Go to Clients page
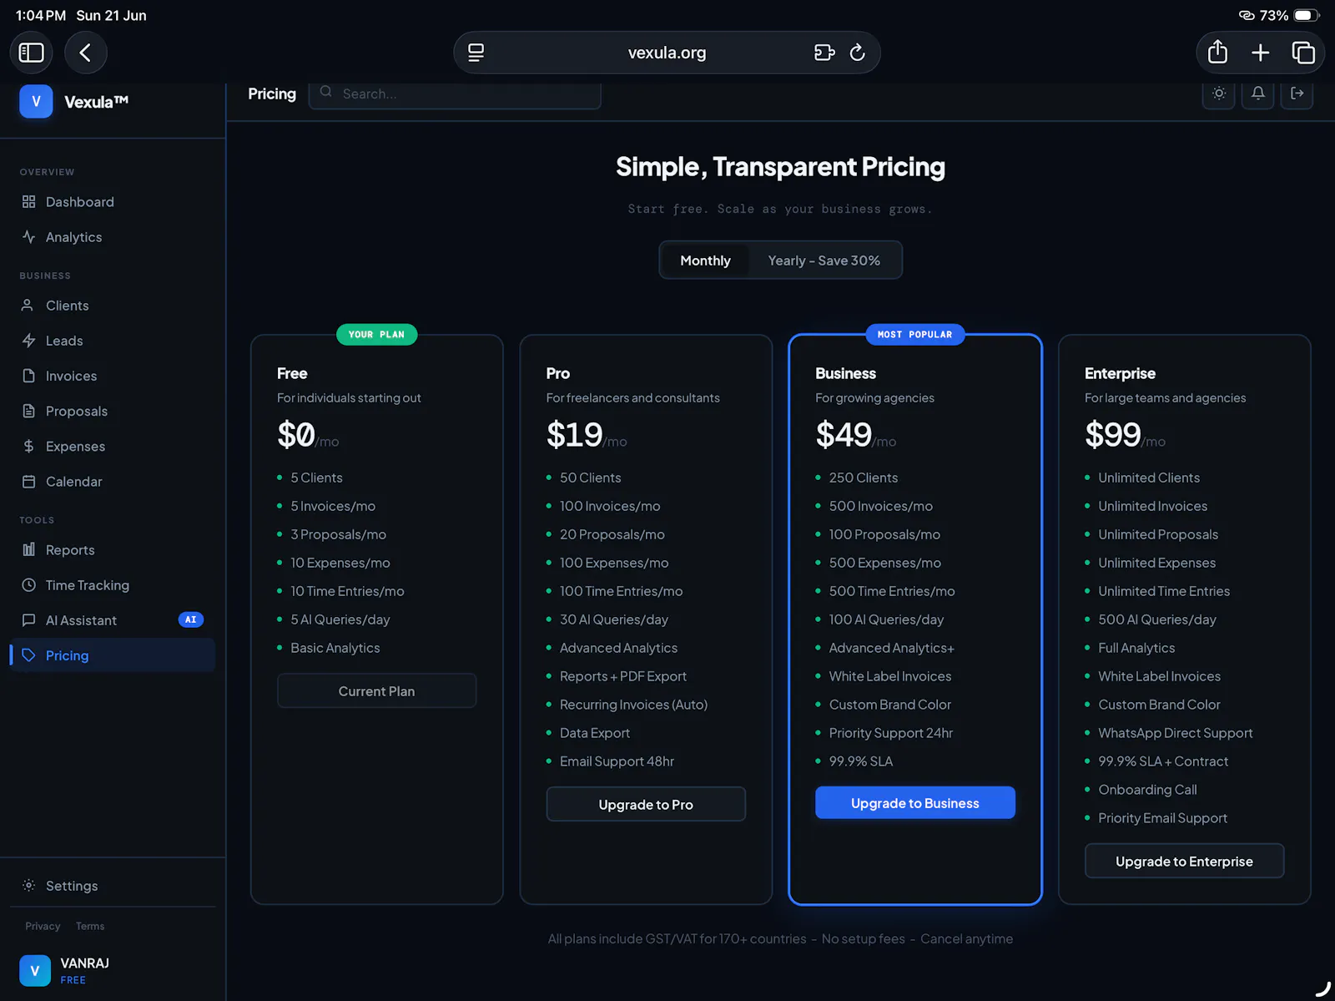The image size is (1335, 1001). [x=113, y=306]
